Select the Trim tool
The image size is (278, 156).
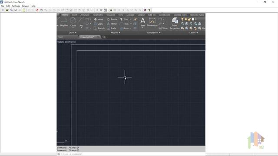[x=124, y=19]
